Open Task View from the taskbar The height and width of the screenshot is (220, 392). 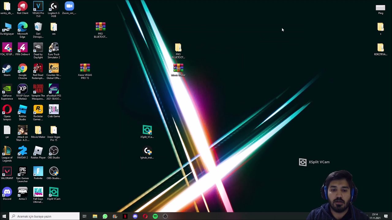click(x=85, y=216)
